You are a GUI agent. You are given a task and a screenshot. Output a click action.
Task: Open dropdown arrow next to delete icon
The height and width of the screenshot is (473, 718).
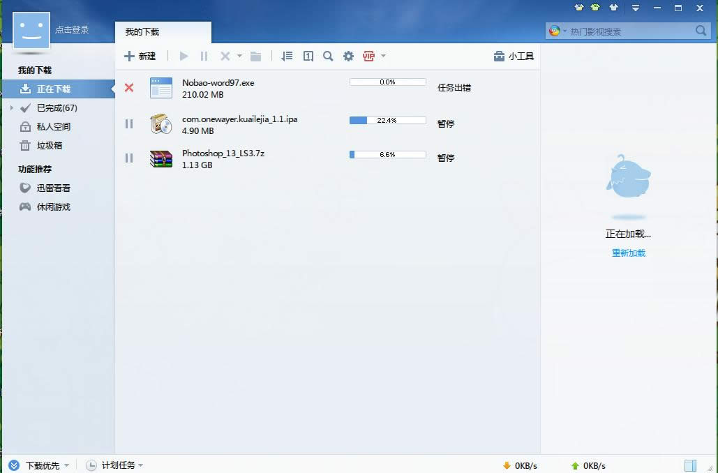coord(239,56)
